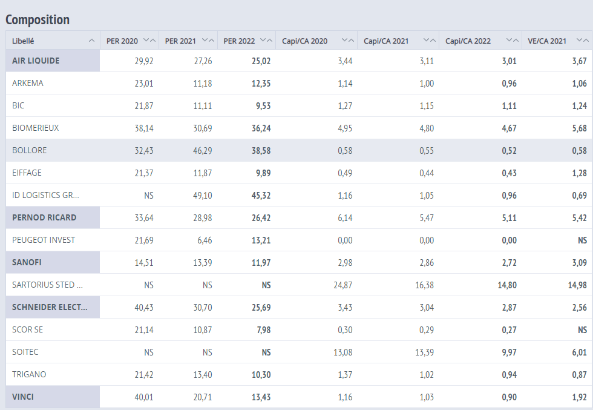Sort Capi/CA 2022 ascending arrow
Screen dimensions: 593x410
coord(516,41)
